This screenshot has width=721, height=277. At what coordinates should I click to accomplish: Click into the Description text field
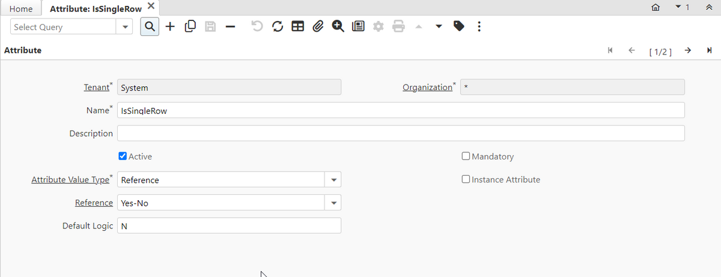pyautogui.click(x=400, y=133)
